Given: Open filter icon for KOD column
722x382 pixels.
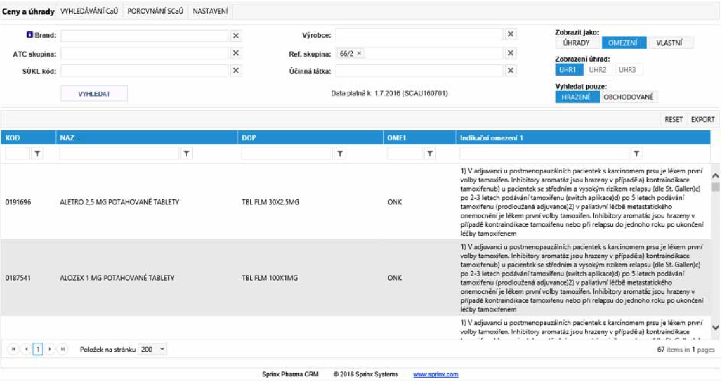Looking at the screenshot, I should [38, 154].
